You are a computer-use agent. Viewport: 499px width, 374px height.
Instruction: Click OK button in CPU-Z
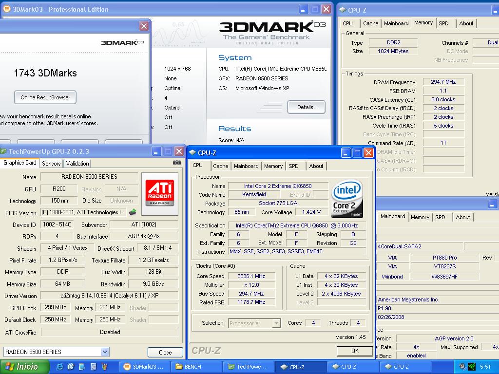pos(355,351)
